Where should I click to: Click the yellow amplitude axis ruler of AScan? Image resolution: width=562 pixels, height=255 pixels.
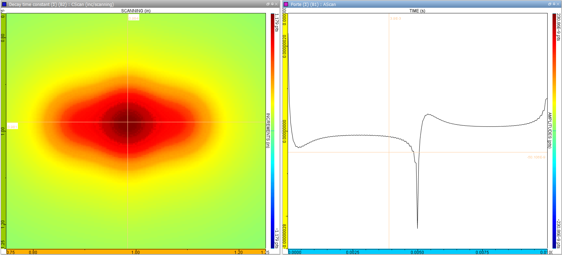pyautogui.click(x=285, y=131)
